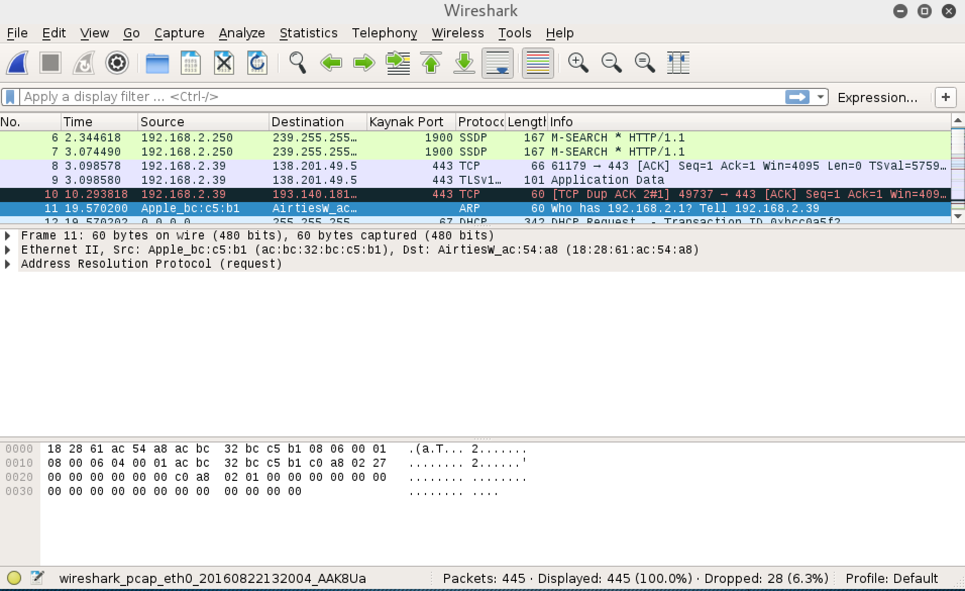965x591 pixels.
Task: Open find a packet magnifier icon
Action: [x=297, y=63]
